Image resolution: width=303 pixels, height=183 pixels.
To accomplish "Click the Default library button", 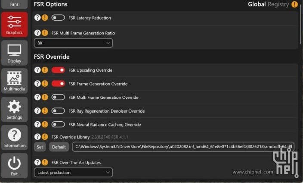I will 59,147.
